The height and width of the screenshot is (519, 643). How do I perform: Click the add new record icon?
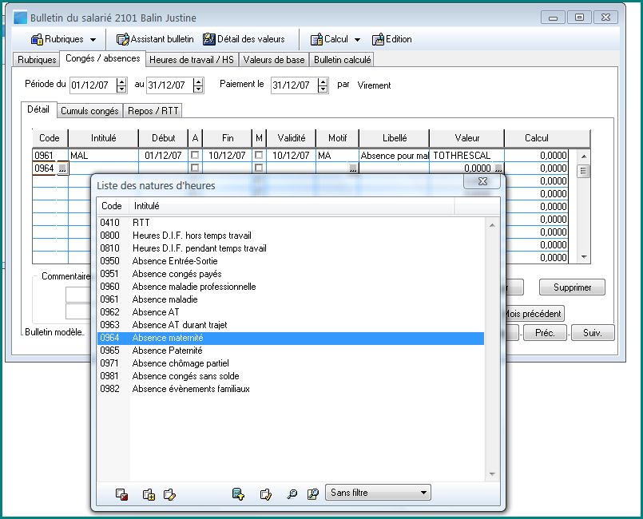click(x=149, y=494)
